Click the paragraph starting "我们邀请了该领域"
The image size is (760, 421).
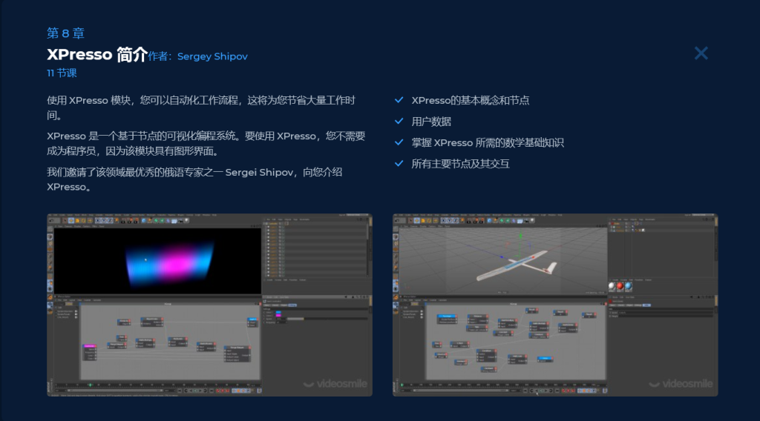click(x=195, y=179)
